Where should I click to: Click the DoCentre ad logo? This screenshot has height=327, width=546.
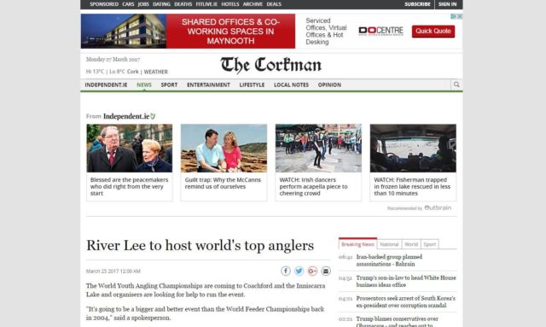[380, 31]
